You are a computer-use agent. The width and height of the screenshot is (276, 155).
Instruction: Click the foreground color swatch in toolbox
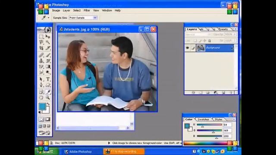tap(42, 106)
